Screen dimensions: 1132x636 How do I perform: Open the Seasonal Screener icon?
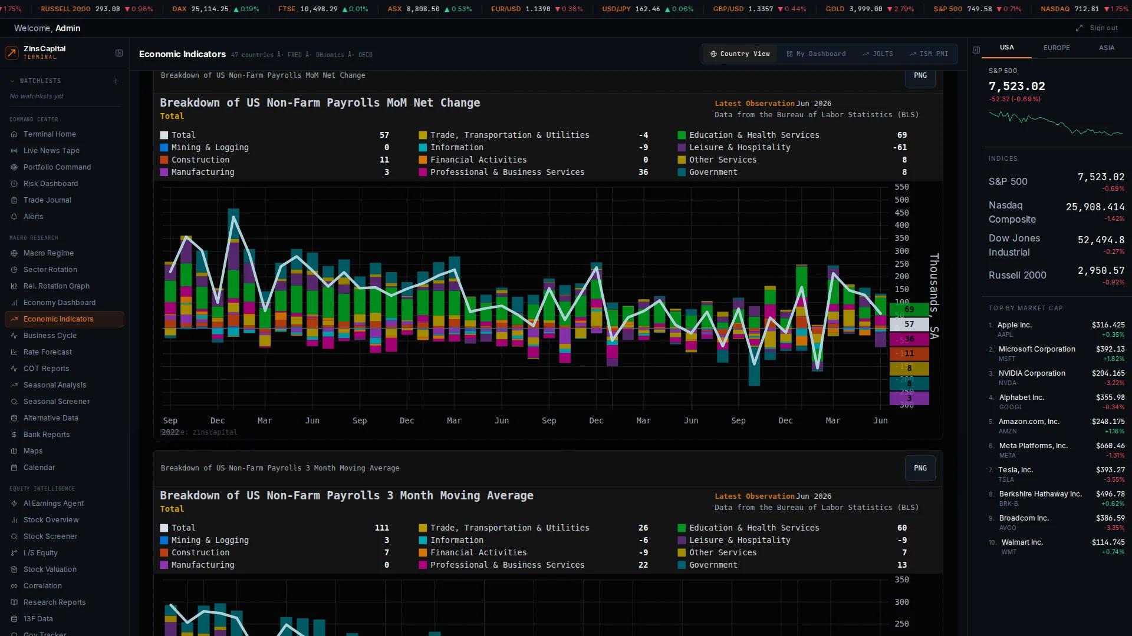(x=14, y=402)
